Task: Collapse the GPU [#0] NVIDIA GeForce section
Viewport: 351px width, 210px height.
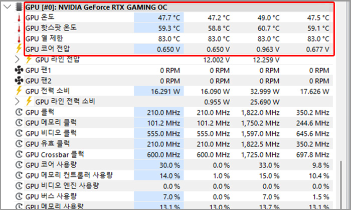Action: [x=7, y=7]
